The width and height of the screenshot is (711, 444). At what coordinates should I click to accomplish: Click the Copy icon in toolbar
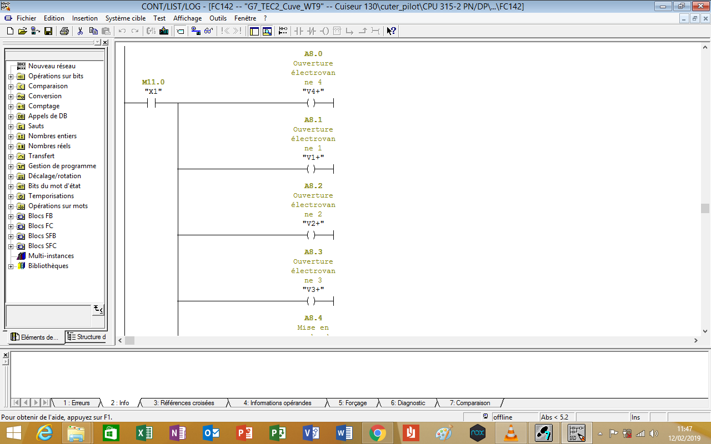click(x=93, y=31)
